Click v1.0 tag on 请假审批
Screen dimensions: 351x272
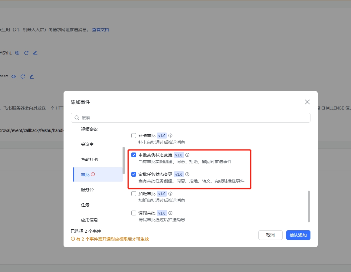tap(162, 213)
